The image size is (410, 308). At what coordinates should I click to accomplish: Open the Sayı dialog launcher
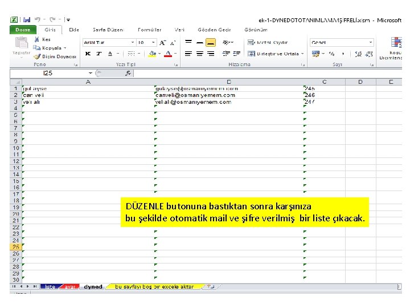click(x=372, y=64)
